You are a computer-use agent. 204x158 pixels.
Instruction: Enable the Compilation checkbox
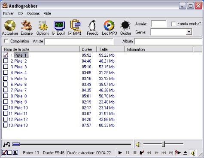click(x=6, y=41)
